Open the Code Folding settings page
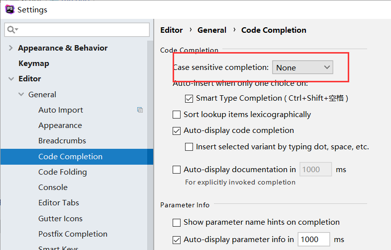Screen dimensions: 391x250 coord(63,172)
